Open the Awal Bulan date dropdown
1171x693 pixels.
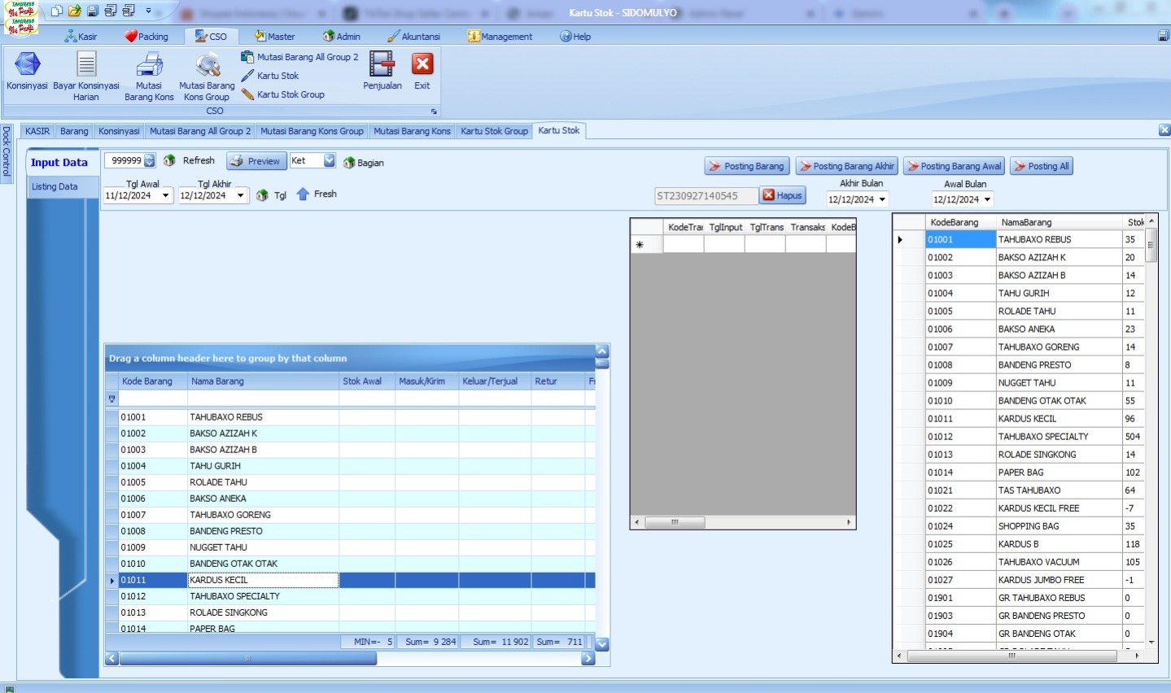[988, 200]
